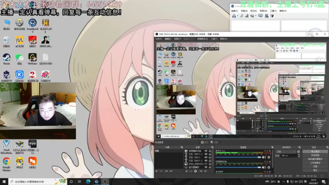
Task: Click the 停止推流 button
Action: point(315,151)
